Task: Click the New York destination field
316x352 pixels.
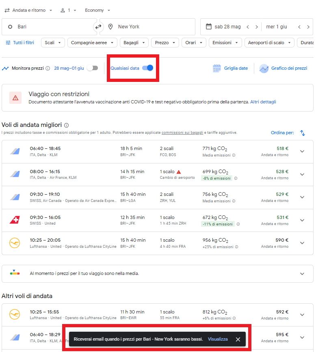Action: [x=147, y=27]
